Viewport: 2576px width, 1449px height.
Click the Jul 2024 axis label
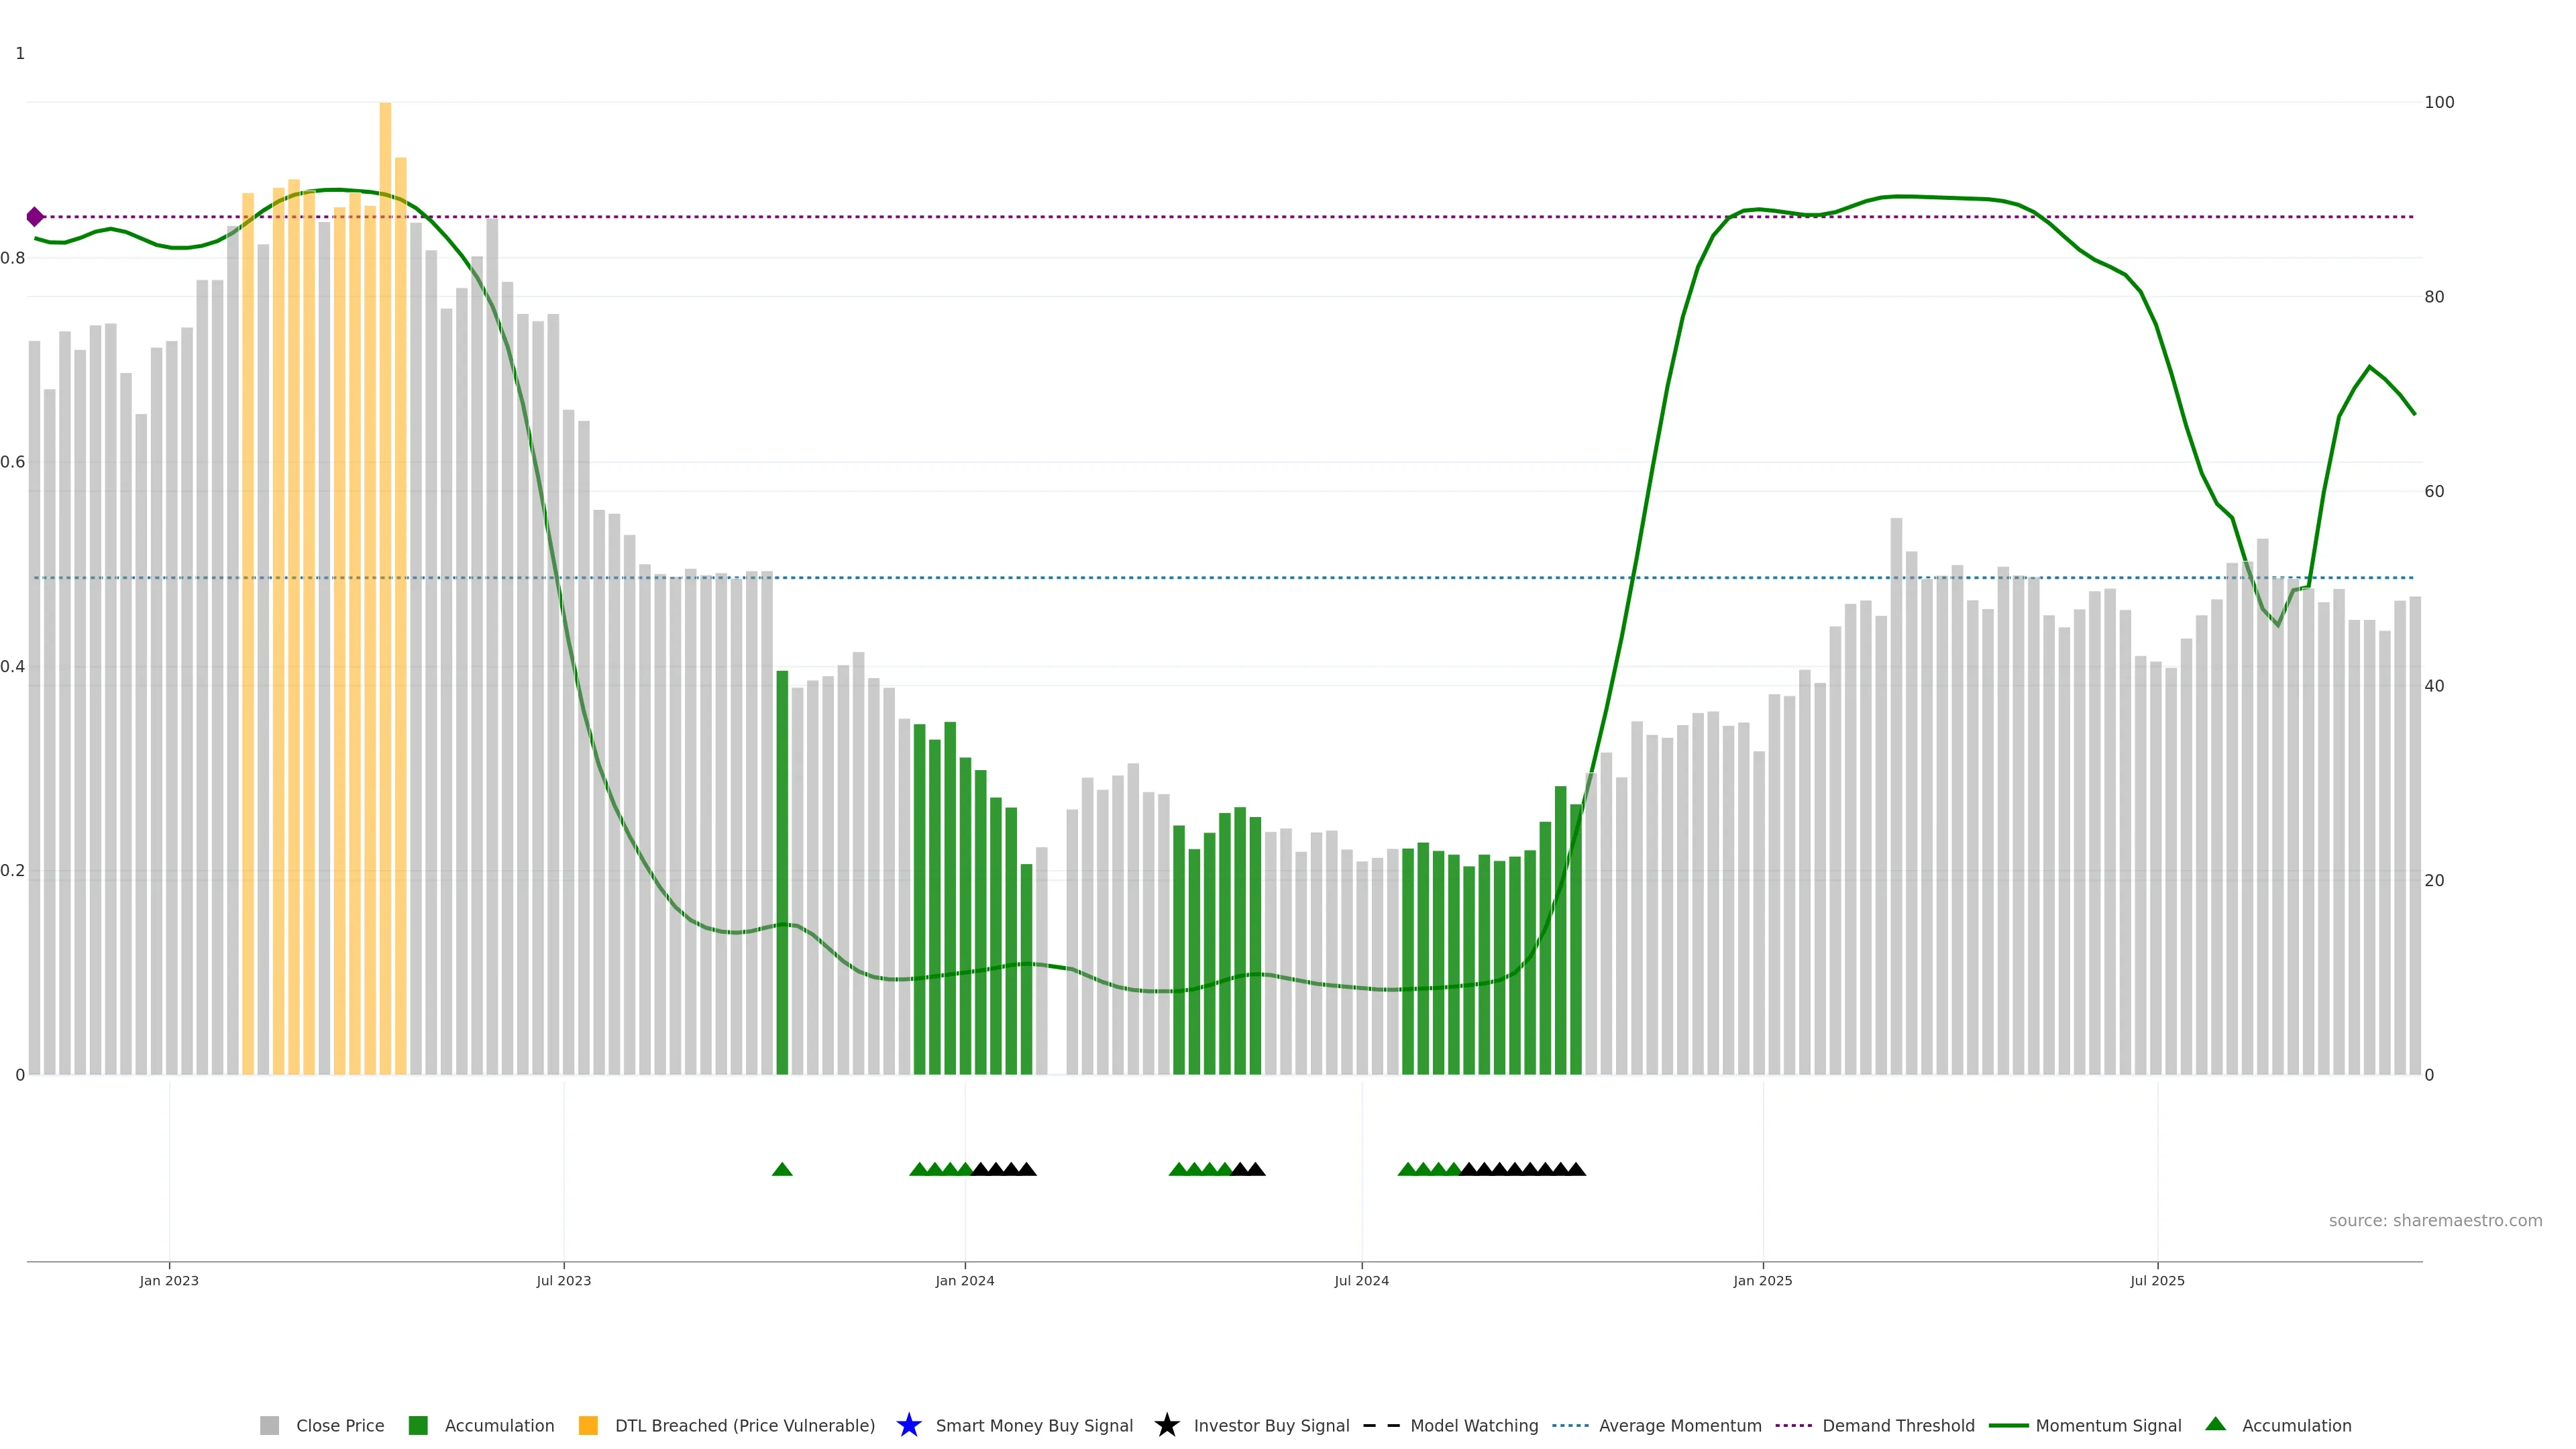tap(1361, 1281)
